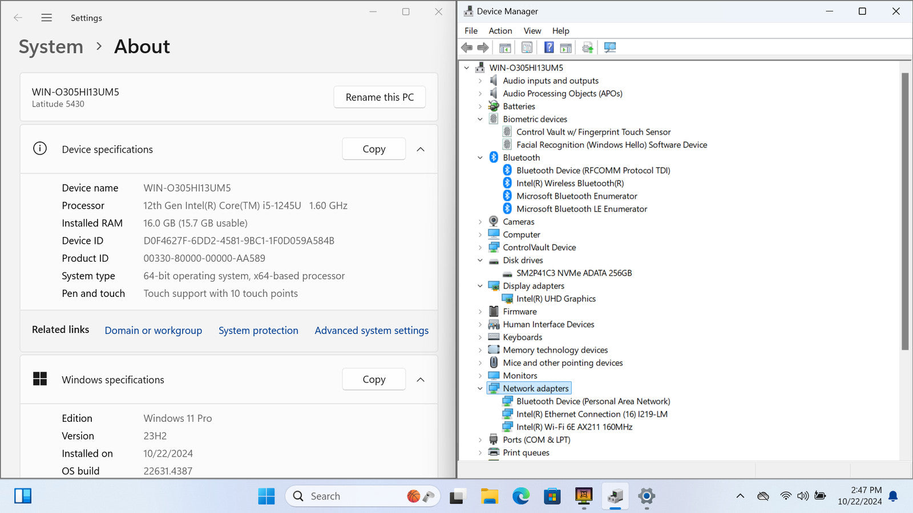Toggle the Show/Hide Console Tree toolbar icon

tap(505, 47)
